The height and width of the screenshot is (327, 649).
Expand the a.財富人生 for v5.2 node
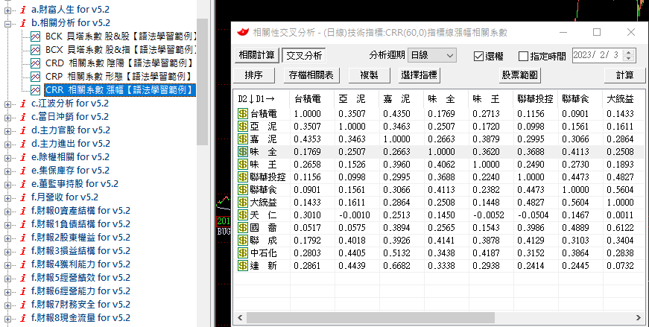pos(7,10)
